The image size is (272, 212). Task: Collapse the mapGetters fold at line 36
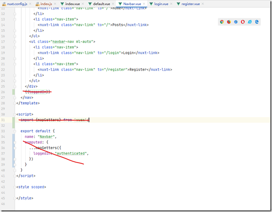coord(15,148)
